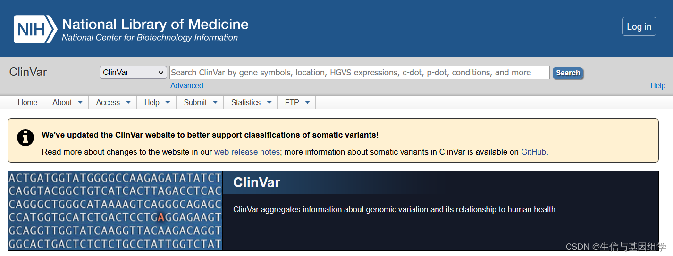Expand the FTP menu arrow
The height and width of the screenshot is (256, 673).
(307, 102)
